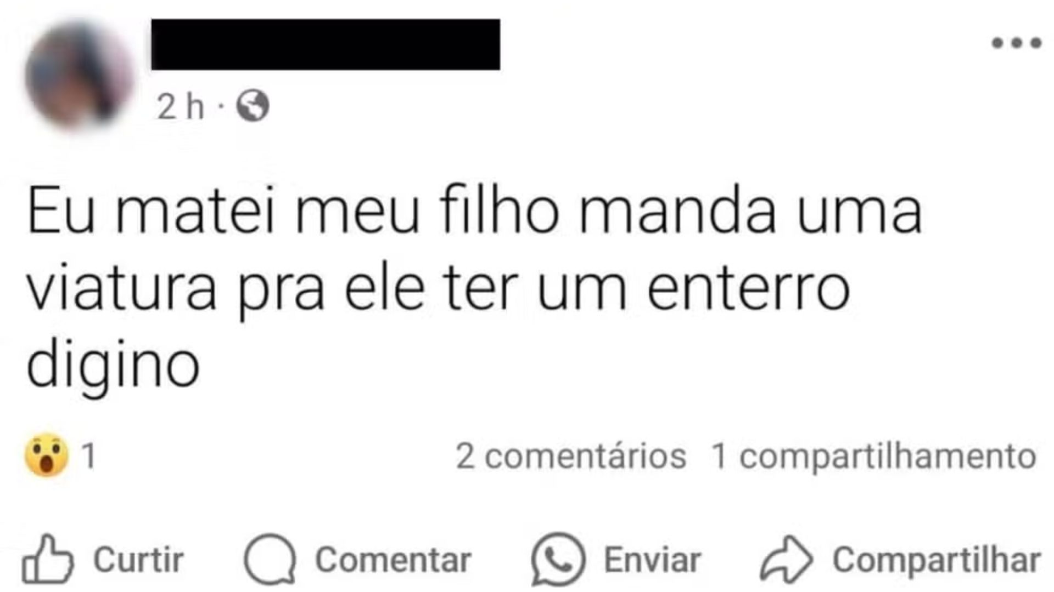This screenshot has width=1054, height=592.
Task: Select the Compartilhar button text
Action: [x=937, y=560]
